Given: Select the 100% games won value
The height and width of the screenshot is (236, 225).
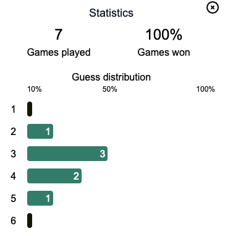Looking at the screenshot, I should (164, 34).
